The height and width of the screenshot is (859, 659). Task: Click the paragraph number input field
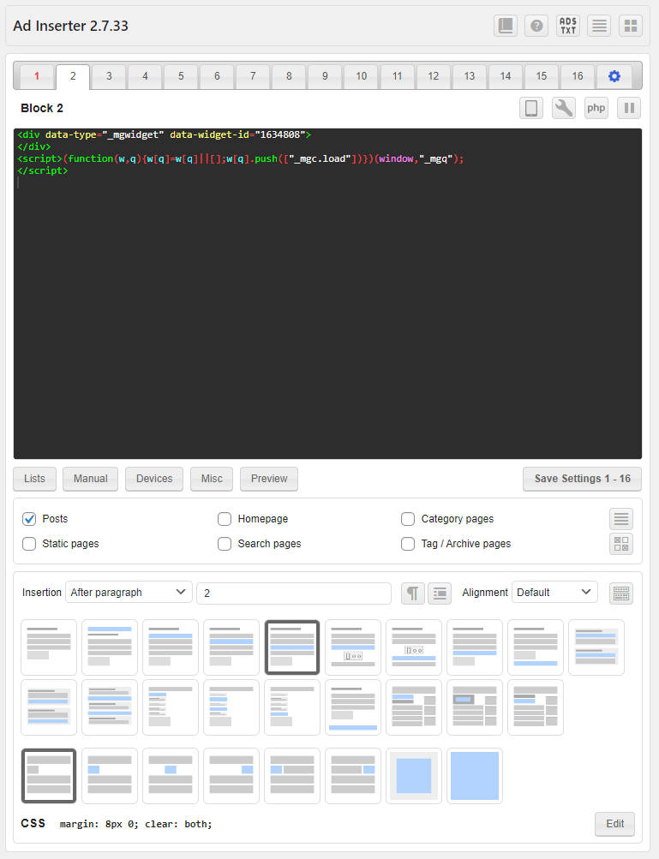(295, 593)
